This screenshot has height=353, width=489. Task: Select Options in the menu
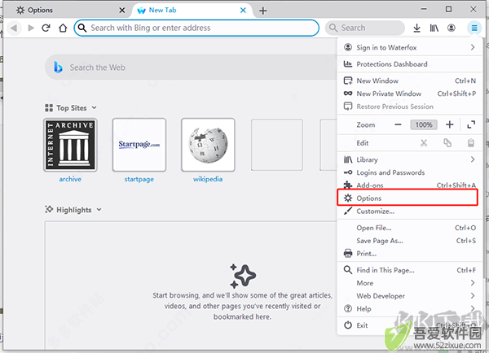[x=407, y=198]
